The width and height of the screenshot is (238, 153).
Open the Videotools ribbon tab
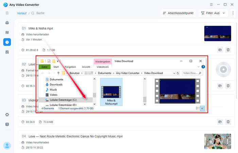103,67
